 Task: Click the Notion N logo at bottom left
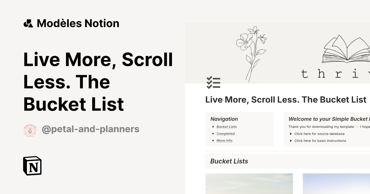pos(32,166)
